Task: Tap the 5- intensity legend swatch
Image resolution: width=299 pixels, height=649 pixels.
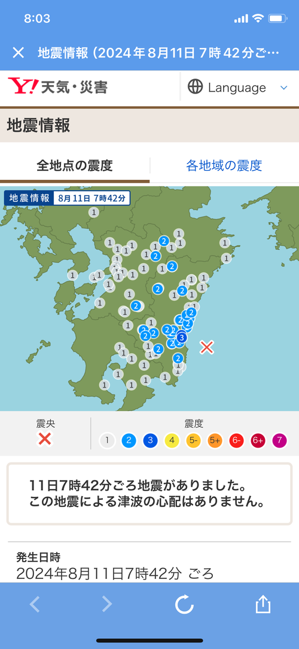Action: pos(193,441)
